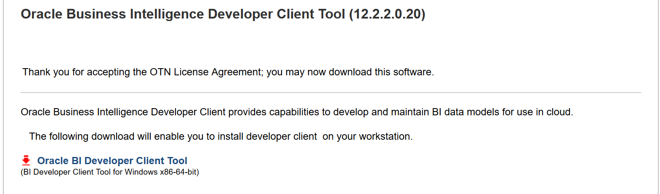
Task: Click the red download arrow icon
Action: coord(26,160)
